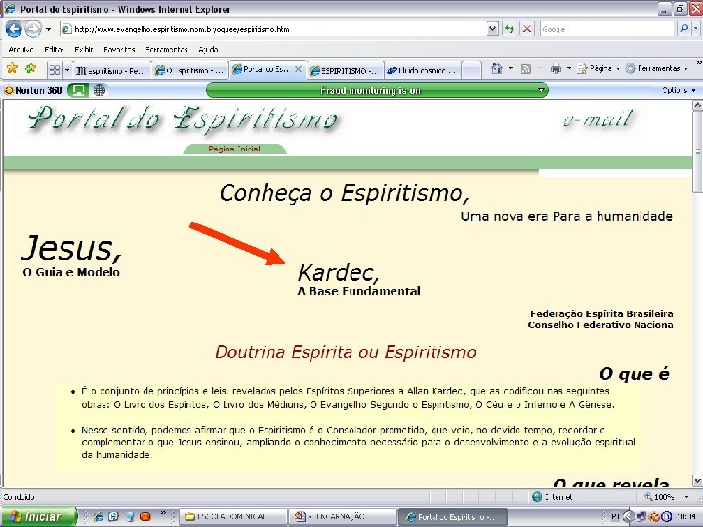The height and width of the screenshot is (527, 703).
Task: Open the Arquivo menu
Action: 21,50
